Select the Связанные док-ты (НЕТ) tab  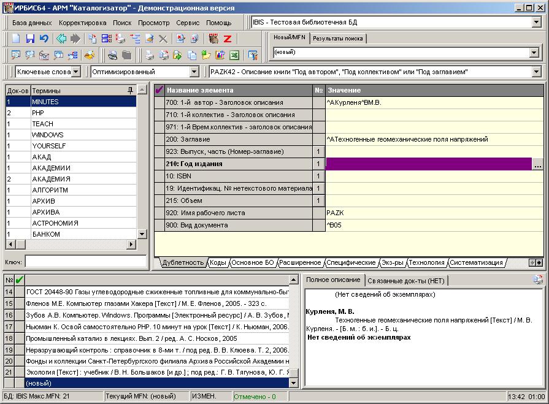tap(407, 280)
